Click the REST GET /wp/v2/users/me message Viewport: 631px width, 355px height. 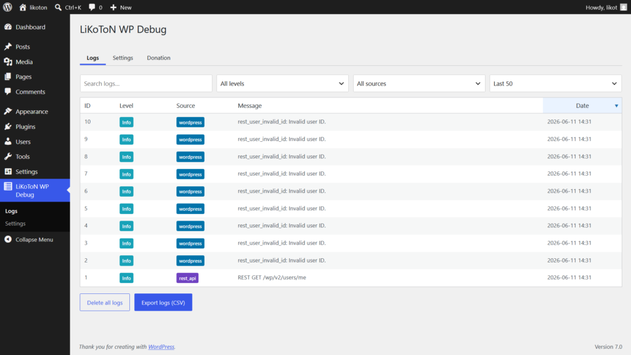click(x=272, y=277)
